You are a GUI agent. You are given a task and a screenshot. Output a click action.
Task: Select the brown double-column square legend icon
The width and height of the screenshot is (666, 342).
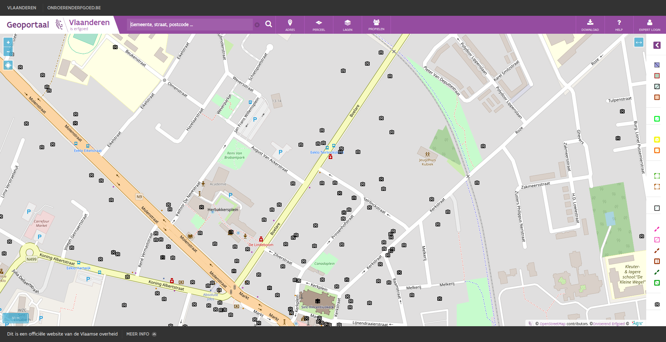tap(657, 261)
